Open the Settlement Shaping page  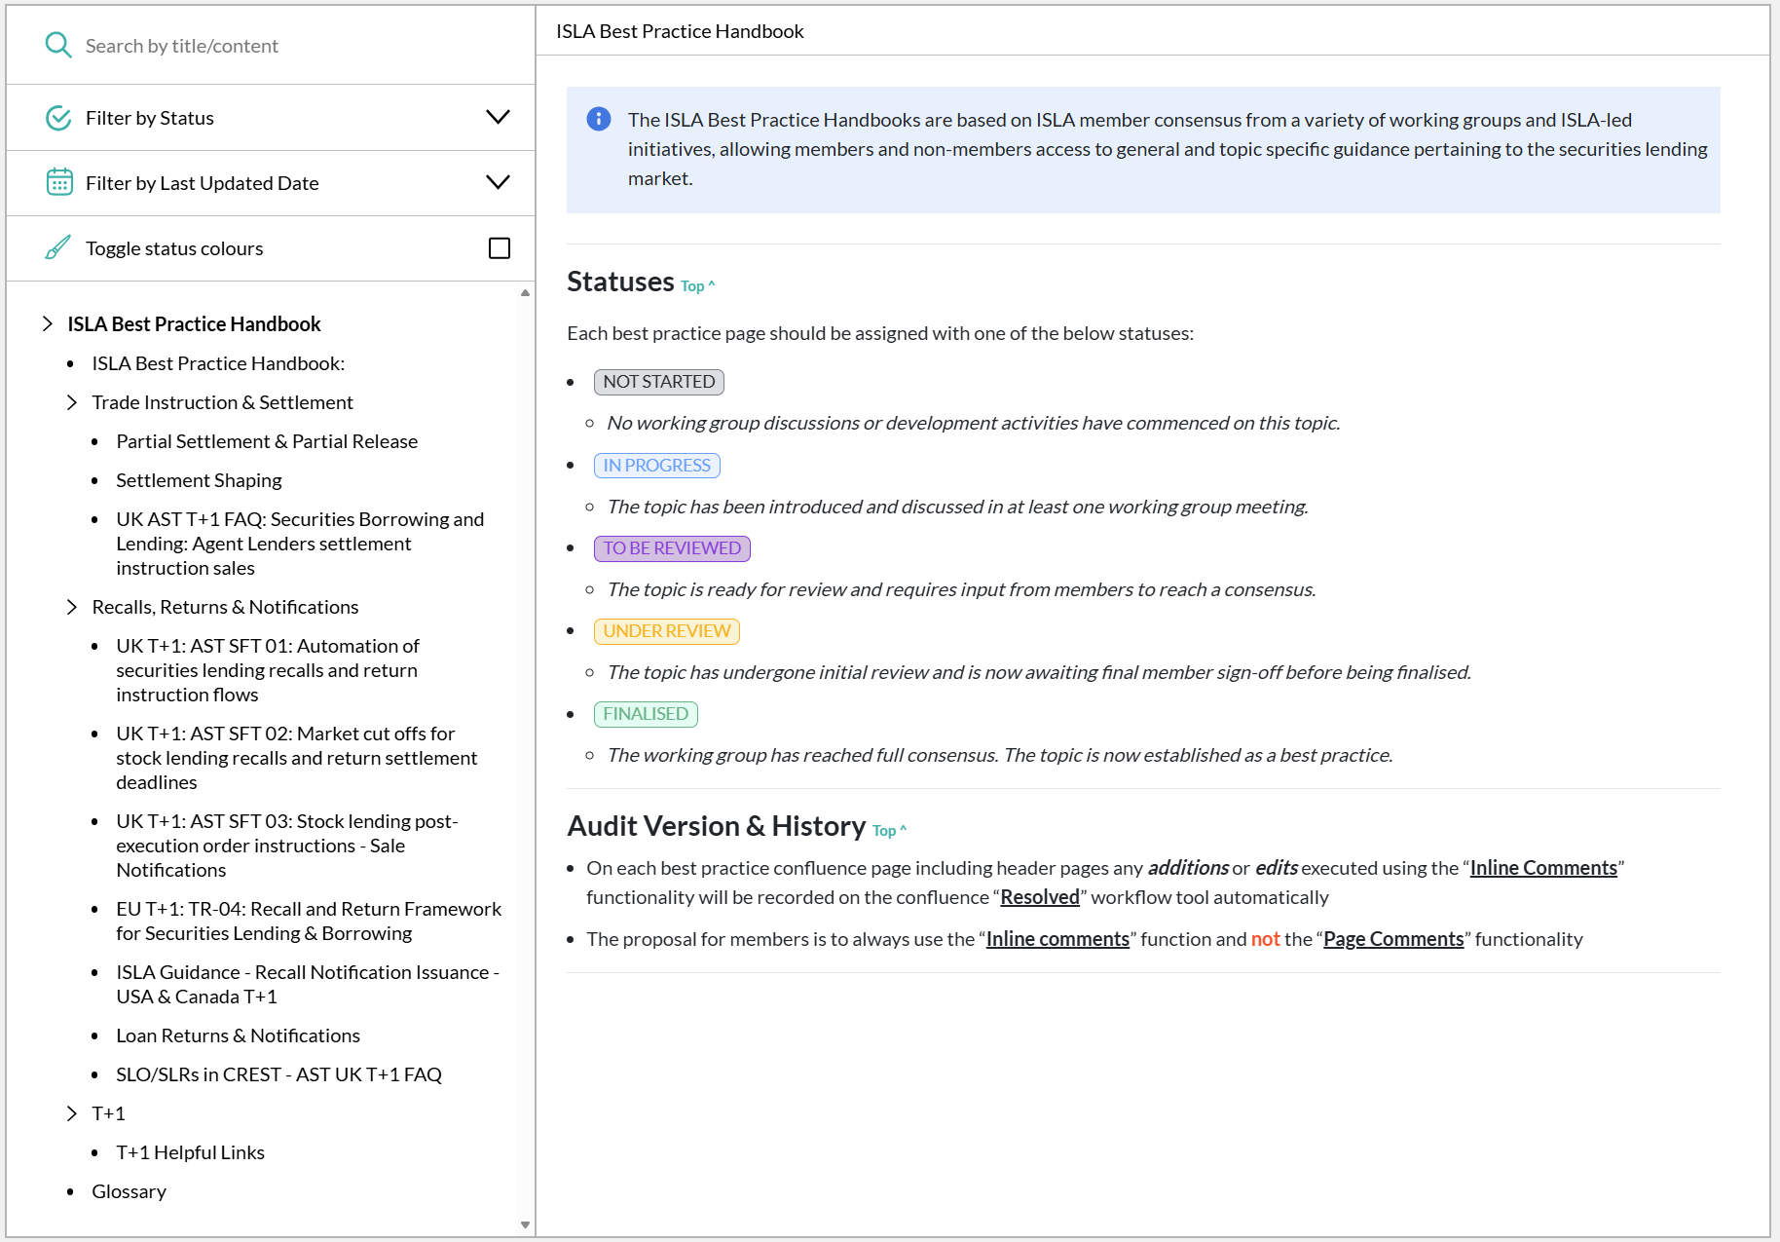pos(199,480)
